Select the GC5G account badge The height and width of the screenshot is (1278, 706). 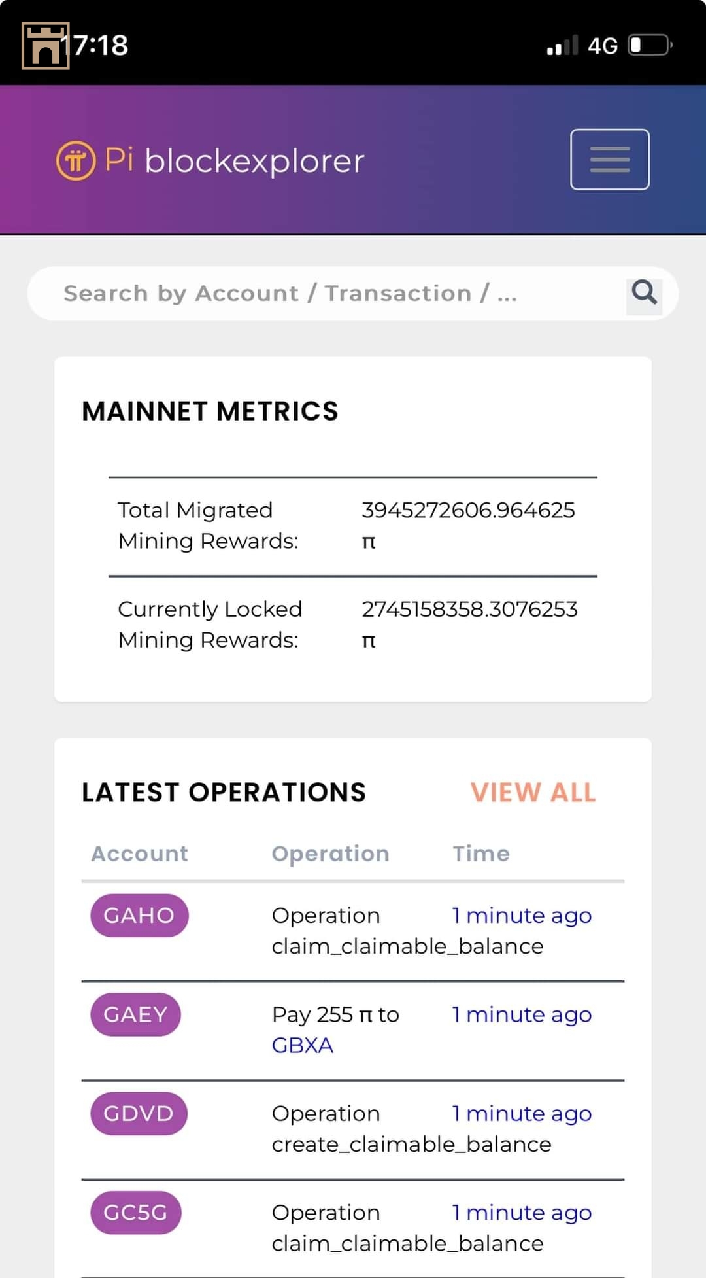pos(135,1212)
